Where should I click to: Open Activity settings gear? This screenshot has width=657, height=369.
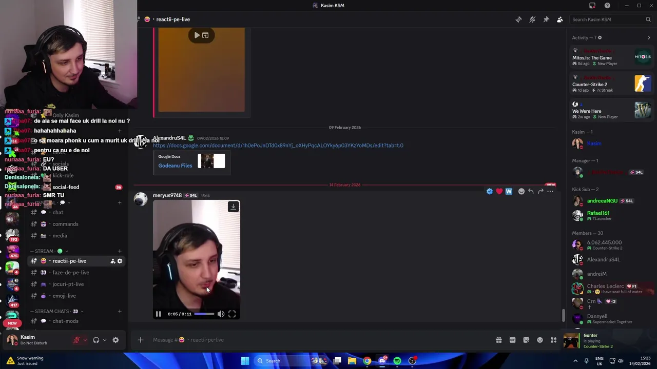[600, 37]
